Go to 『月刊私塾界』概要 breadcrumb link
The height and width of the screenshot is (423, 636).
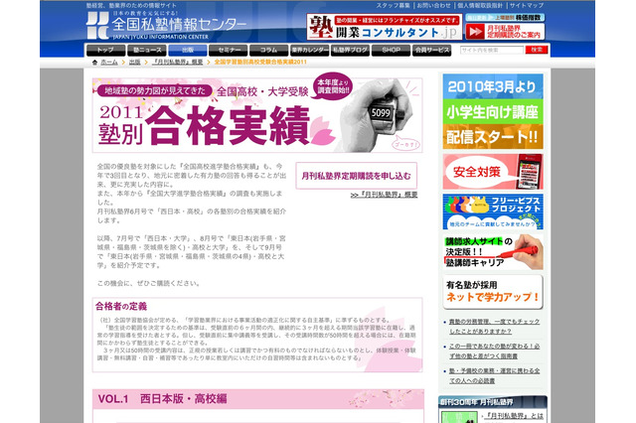177,62
